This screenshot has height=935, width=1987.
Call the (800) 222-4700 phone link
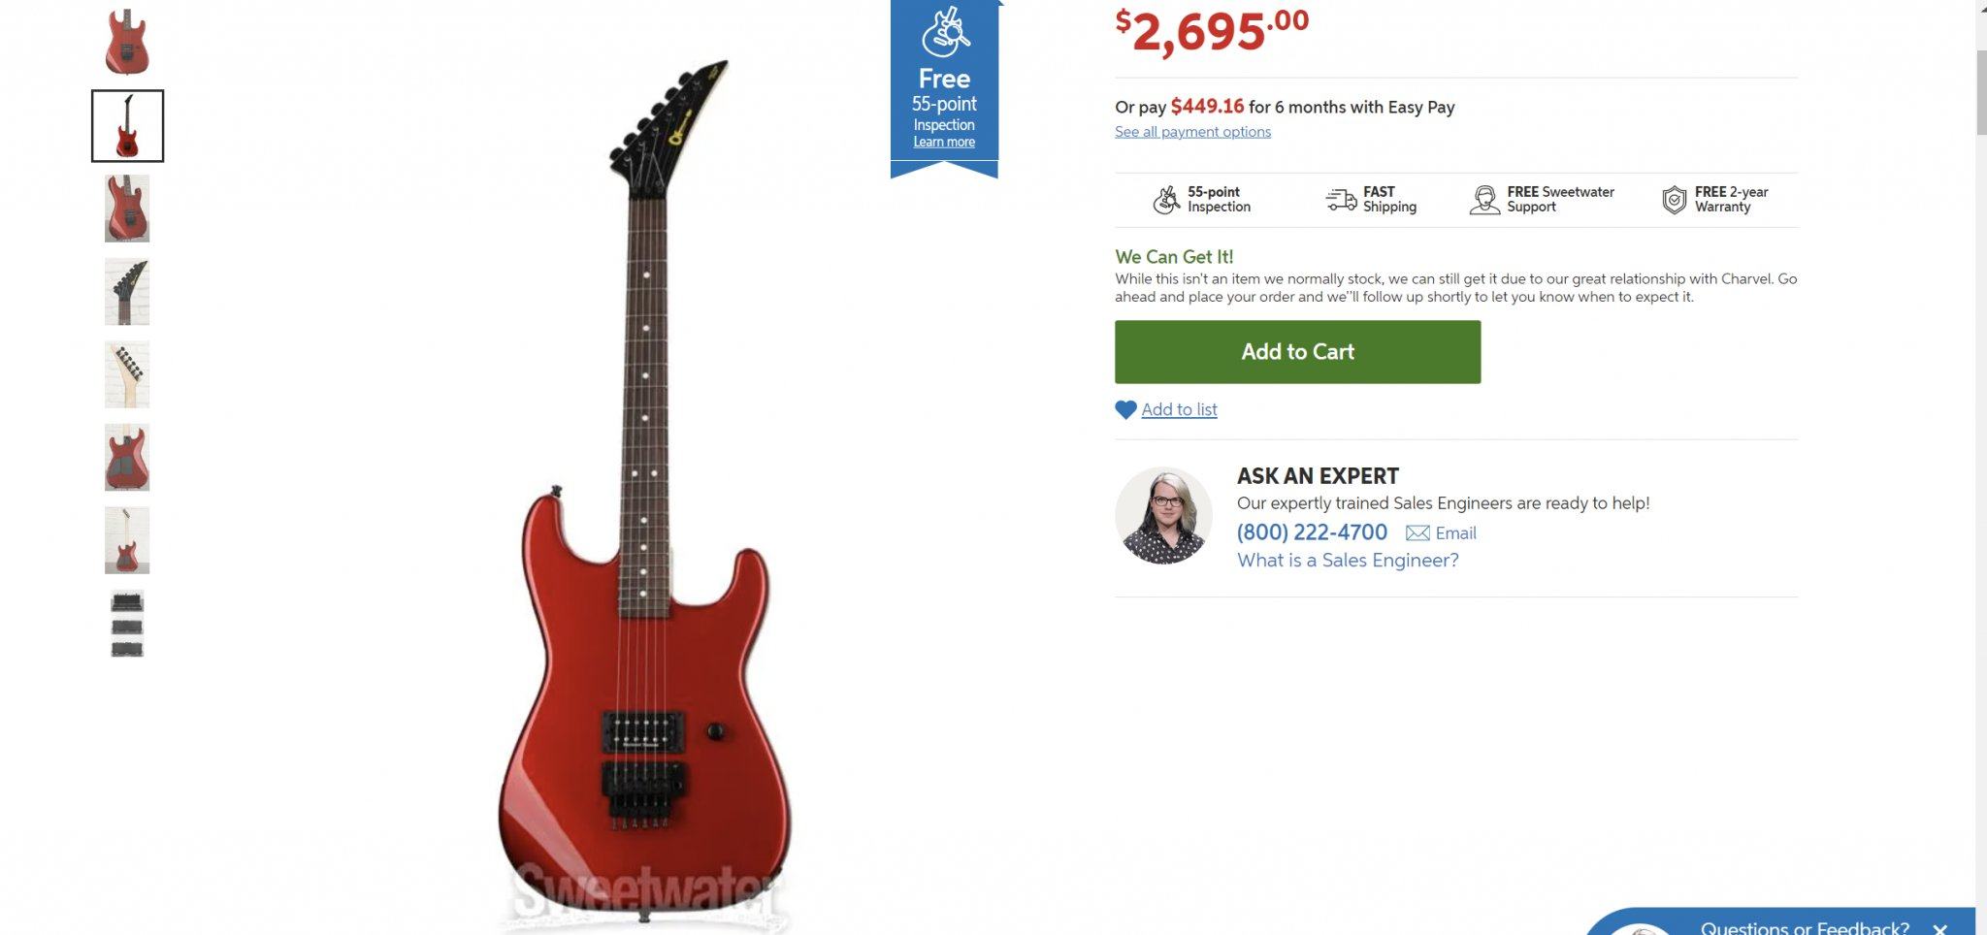1312,532
